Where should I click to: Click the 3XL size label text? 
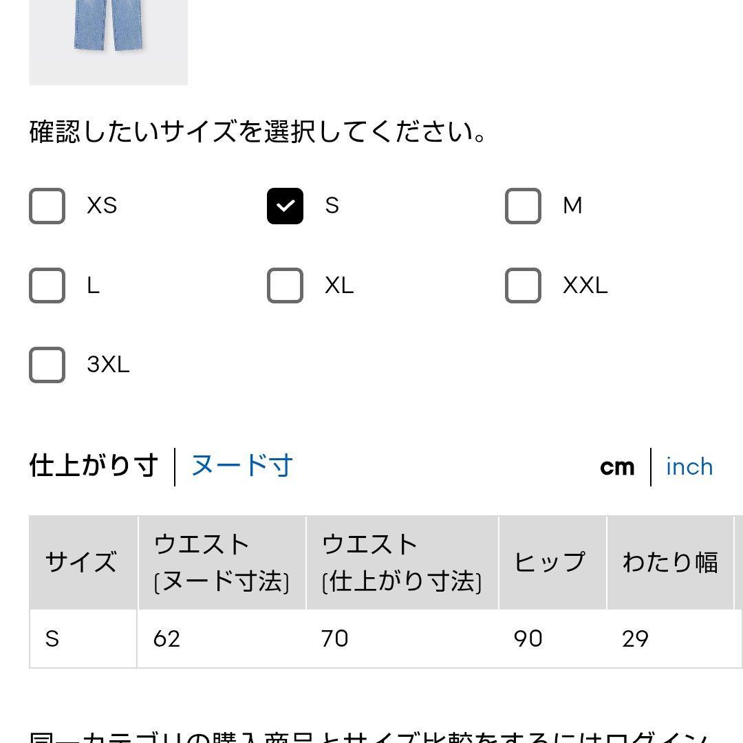coord(108,365)
